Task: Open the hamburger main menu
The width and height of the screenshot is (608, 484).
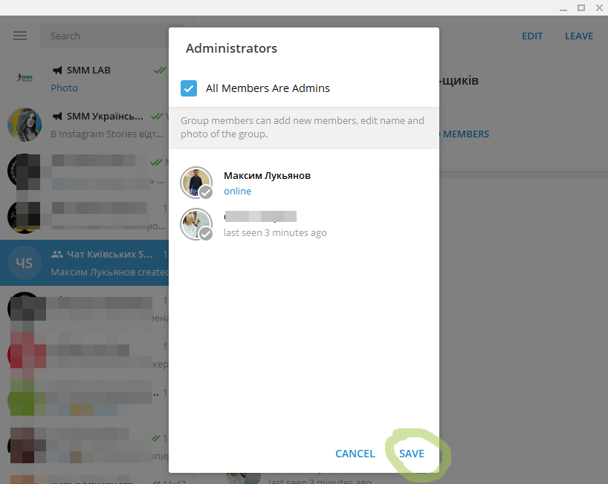Action: pos(20,36)
